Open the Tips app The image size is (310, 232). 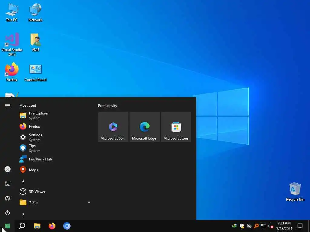click(x=55, y=148)
